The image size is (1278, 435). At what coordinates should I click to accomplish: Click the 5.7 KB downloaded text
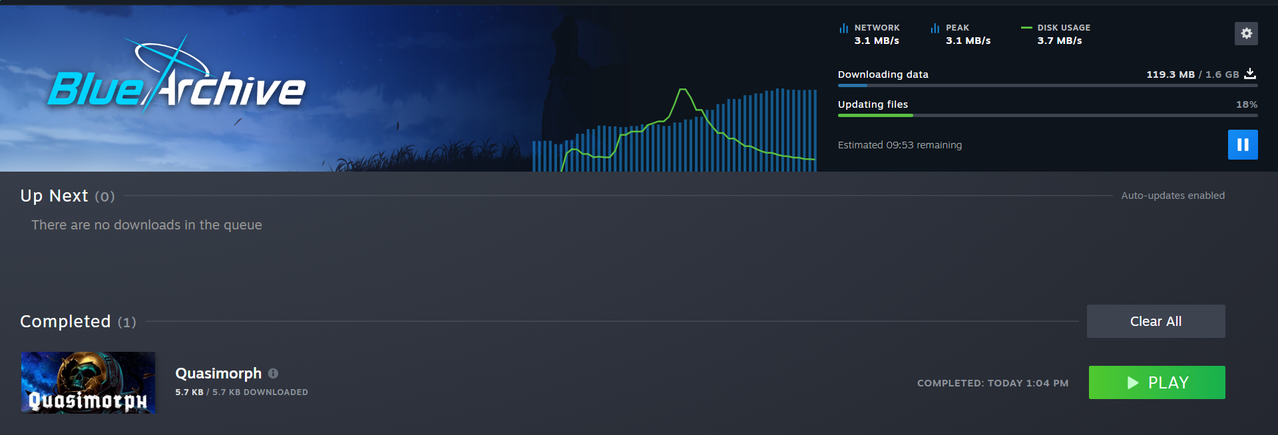click(242, 392)
